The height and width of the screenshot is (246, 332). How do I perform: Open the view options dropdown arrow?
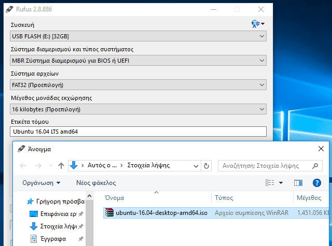click(281, 183)
